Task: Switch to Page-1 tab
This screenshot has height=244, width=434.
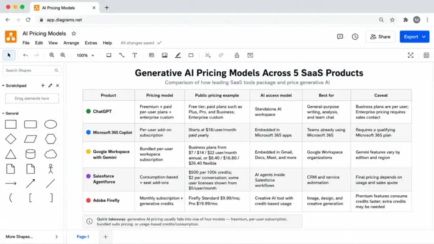Action: [83, 237]
